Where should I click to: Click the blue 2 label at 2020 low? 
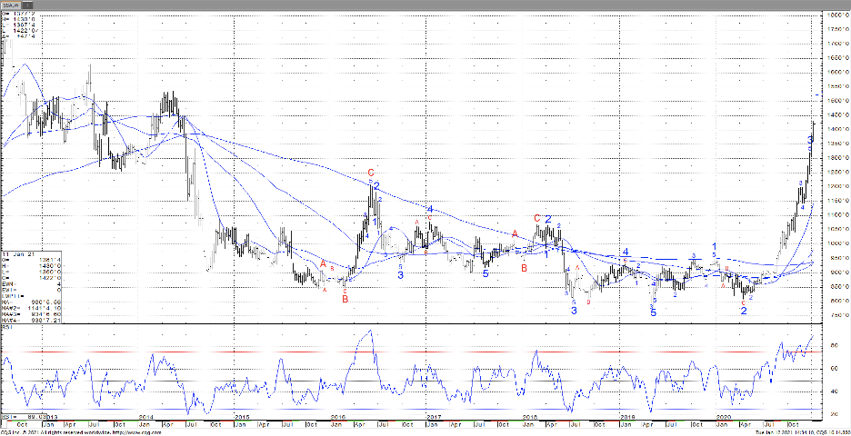tap(744, 310)
